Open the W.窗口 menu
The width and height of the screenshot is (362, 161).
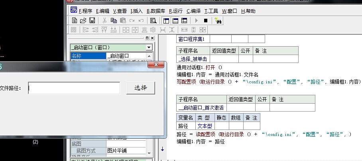230,11
